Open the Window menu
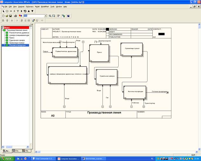The width and height of the screenshot is (201, 161). click(x=59, y=7)
